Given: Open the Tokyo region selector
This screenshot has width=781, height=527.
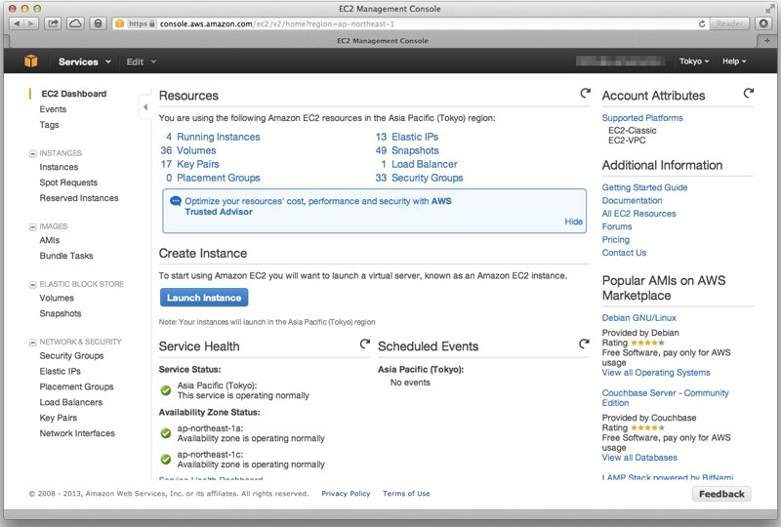Looking at the screenshot, I should [694, 61].
